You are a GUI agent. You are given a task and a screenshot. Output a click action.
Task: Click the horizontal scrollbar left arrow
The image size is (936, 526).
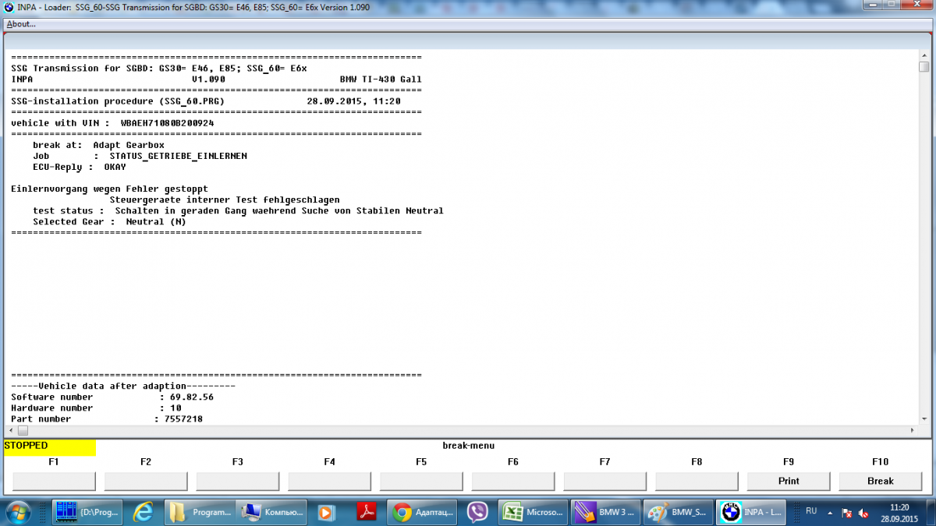tap(12, 430)
